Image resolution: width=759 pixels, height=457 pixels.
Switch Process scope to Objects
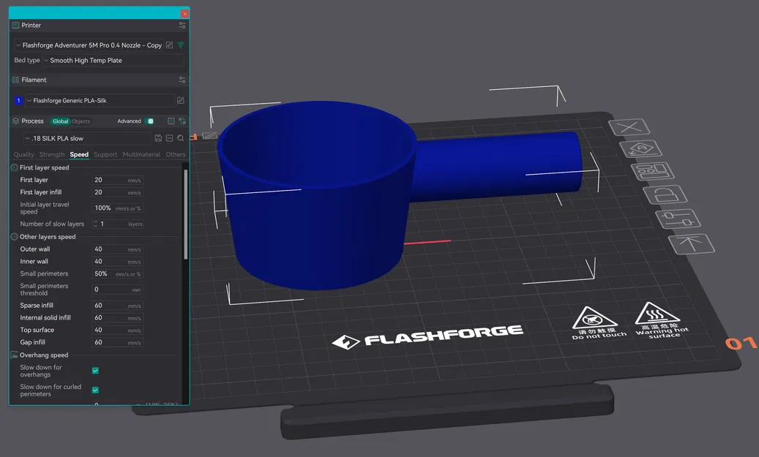(81, 121)
